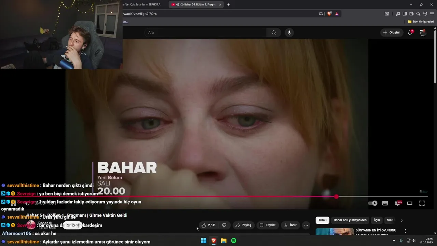The image size is (437, 246).
Task: Click the dislike thumbs-down button
Action: click(x=224, y=225)
